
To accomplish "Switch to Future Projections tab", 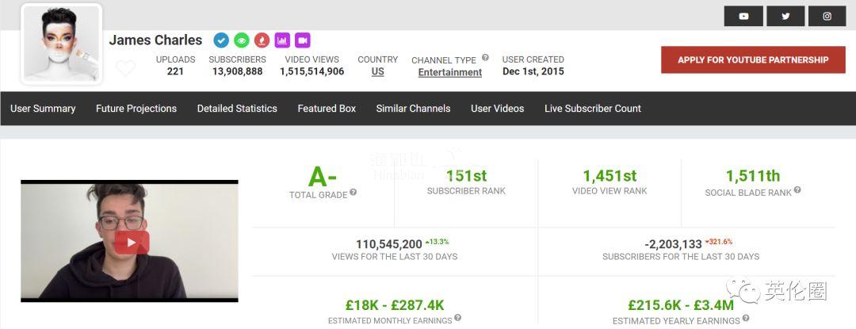I will coord(136,109).
